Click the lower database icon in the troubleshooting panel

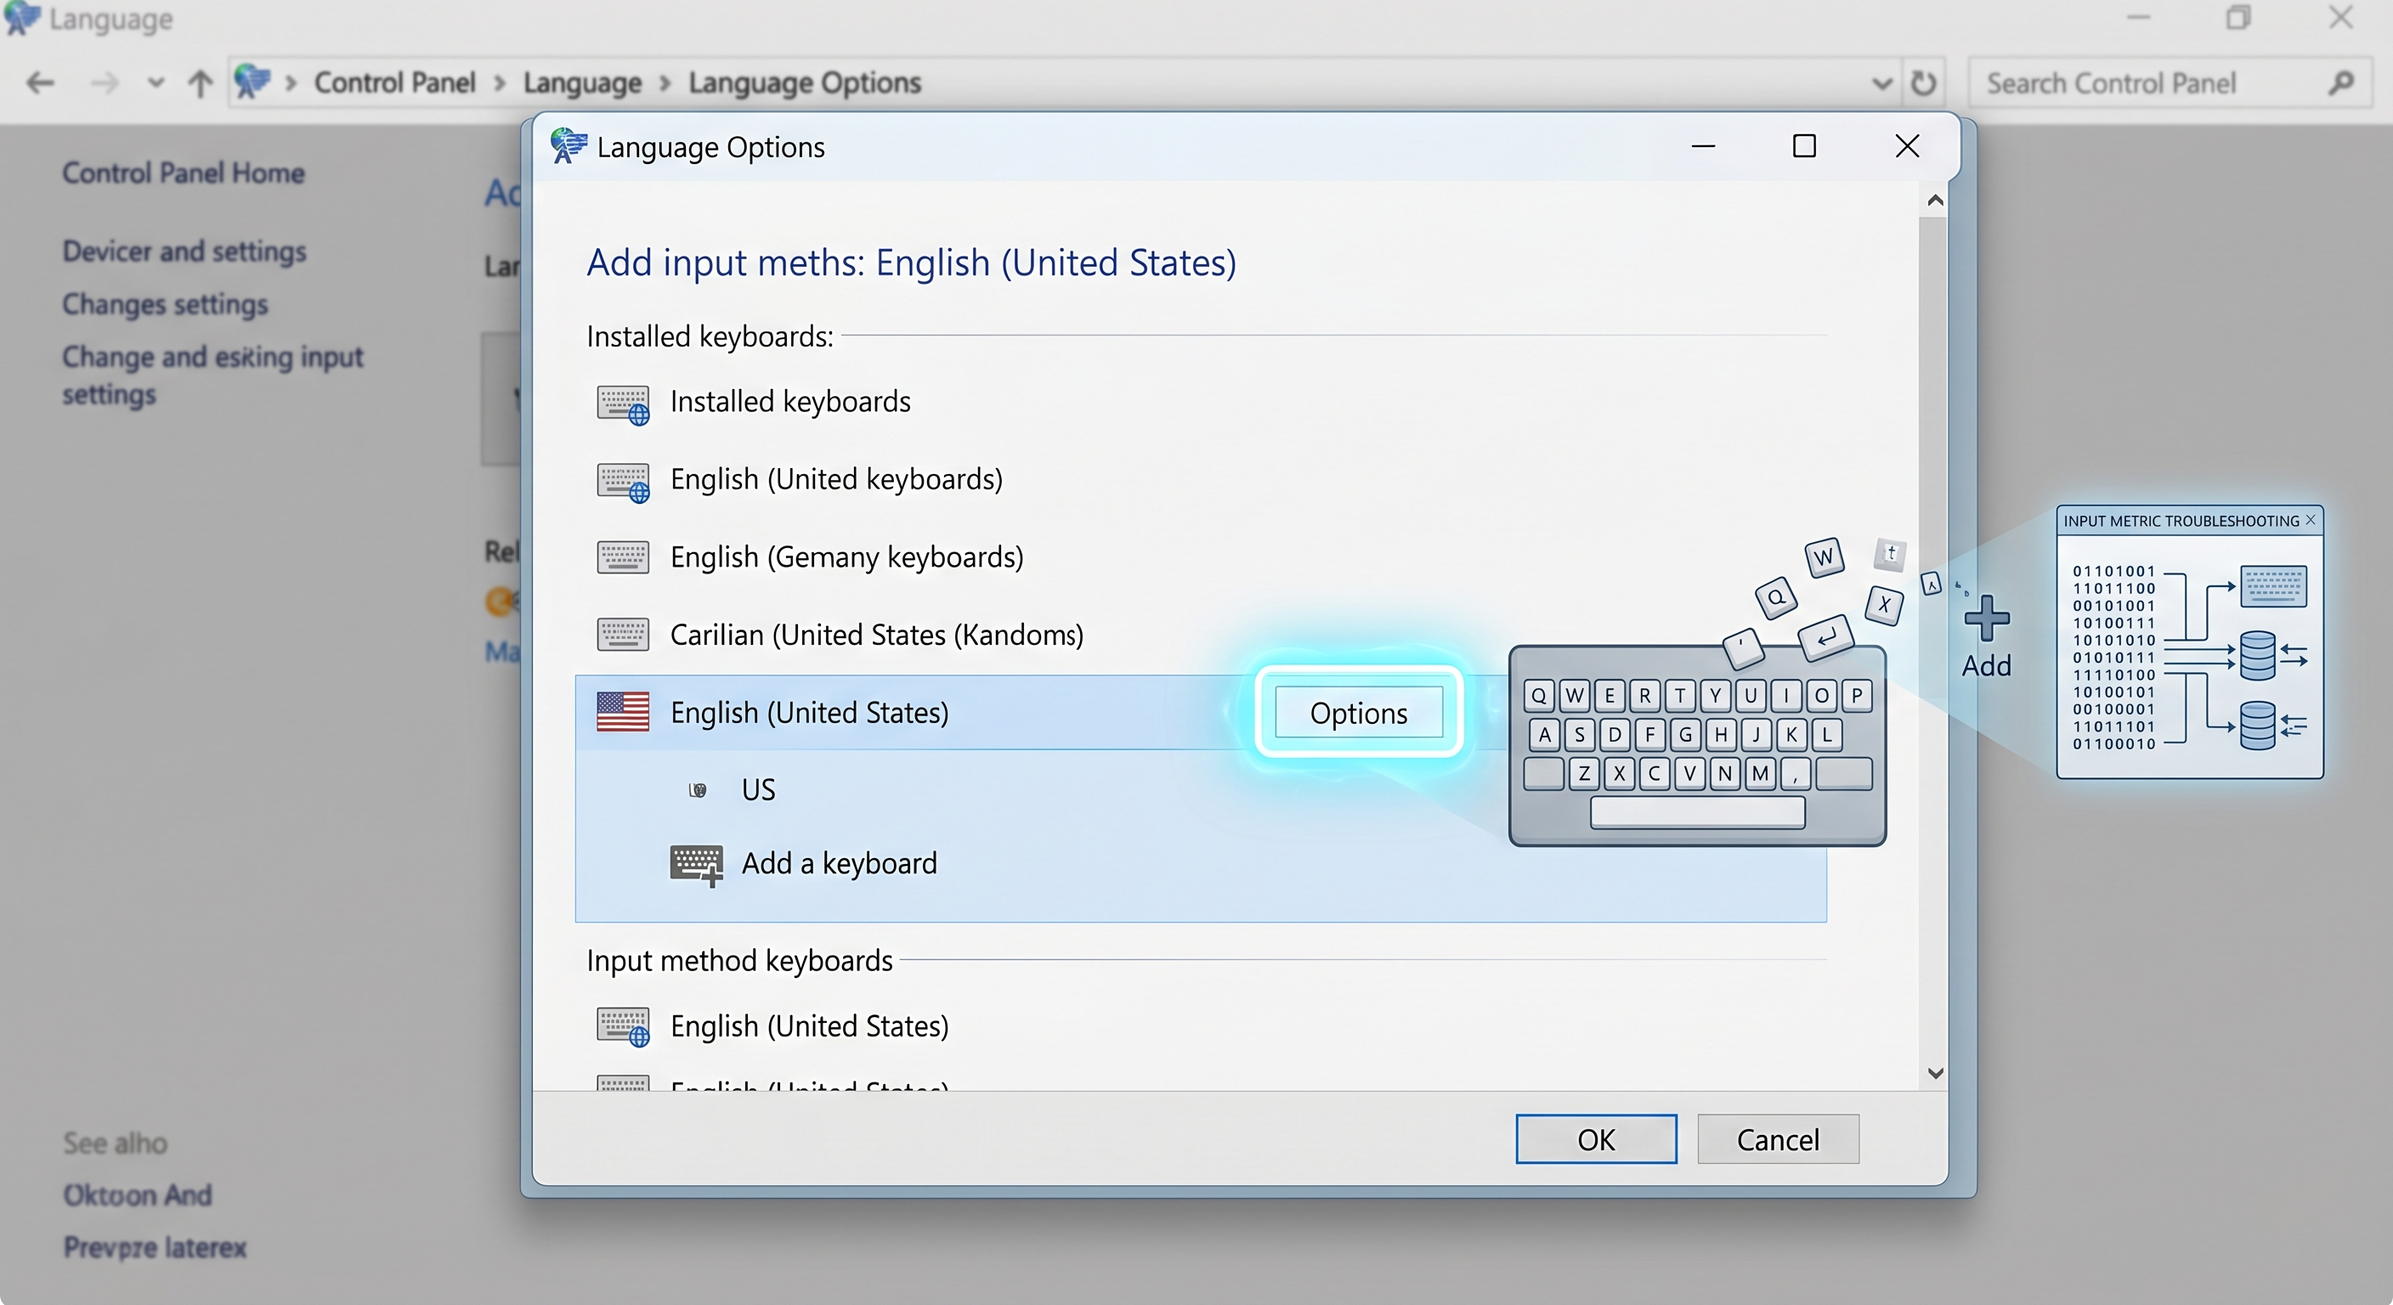[2257, 726]
